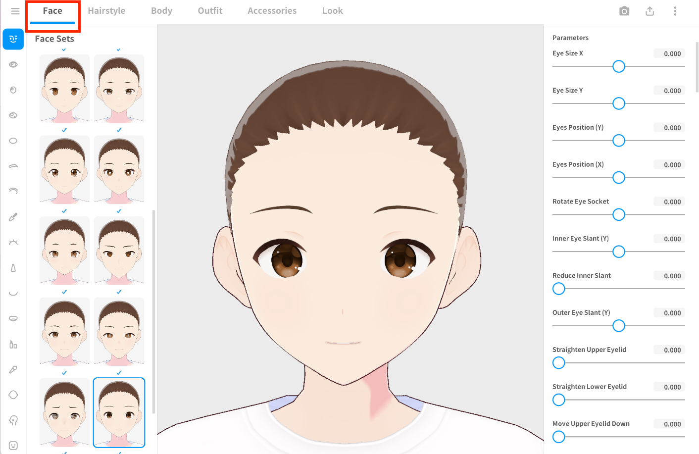The width and height of the screenshot is (699, 454).
Task: Choose the nose category icon
Action: click(13, 268)
